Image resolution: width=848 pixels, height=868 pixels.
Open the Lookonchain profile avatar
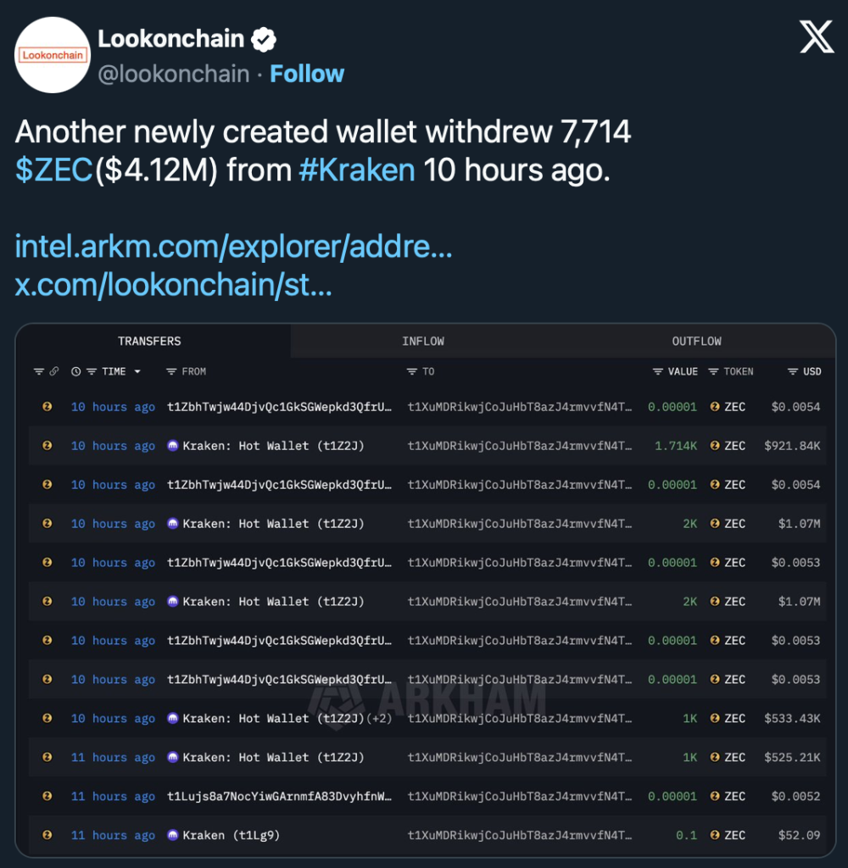(x=53, y=55)
